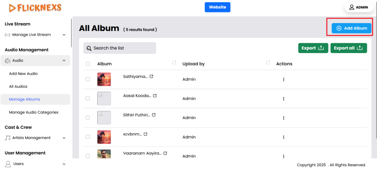
Task: Click the three-dot actions menu for Sithiri Puthiri
Action: 284,118
